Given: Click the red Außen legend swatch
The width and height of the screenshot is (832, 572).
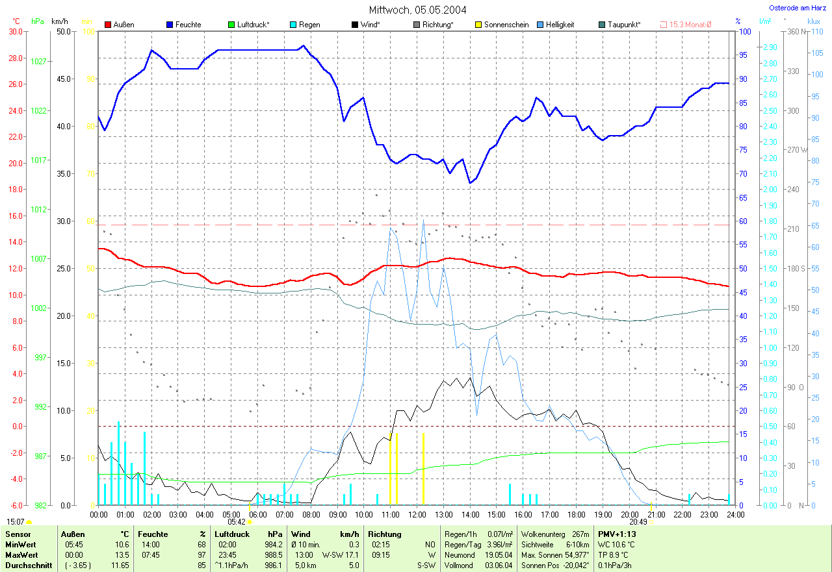Looking at the screenshot, I should (x=108, y=25).
